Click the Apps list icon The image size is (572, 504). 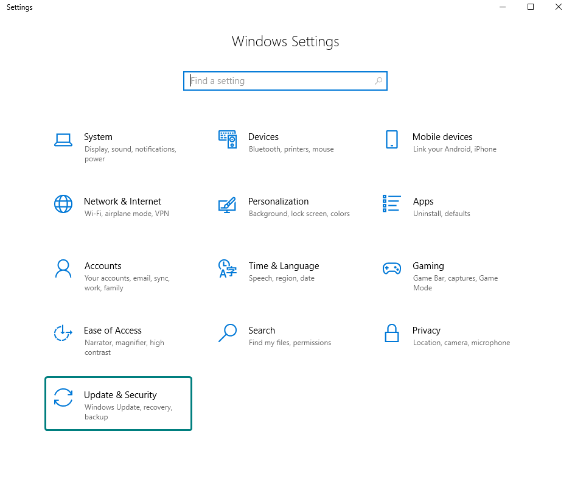pos(391,204)
